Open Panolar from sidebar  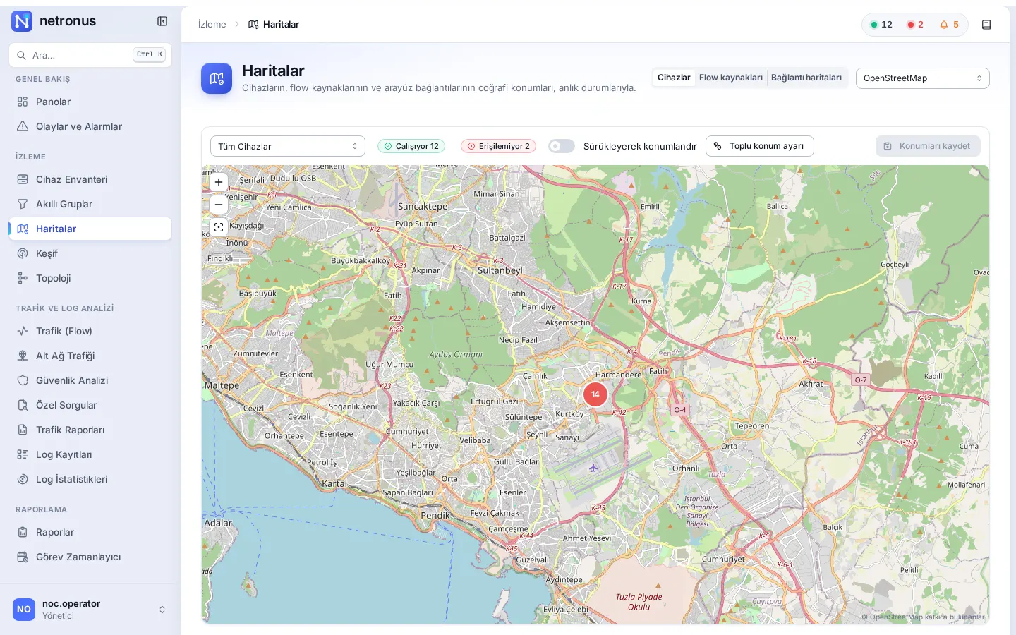point(90,102)
